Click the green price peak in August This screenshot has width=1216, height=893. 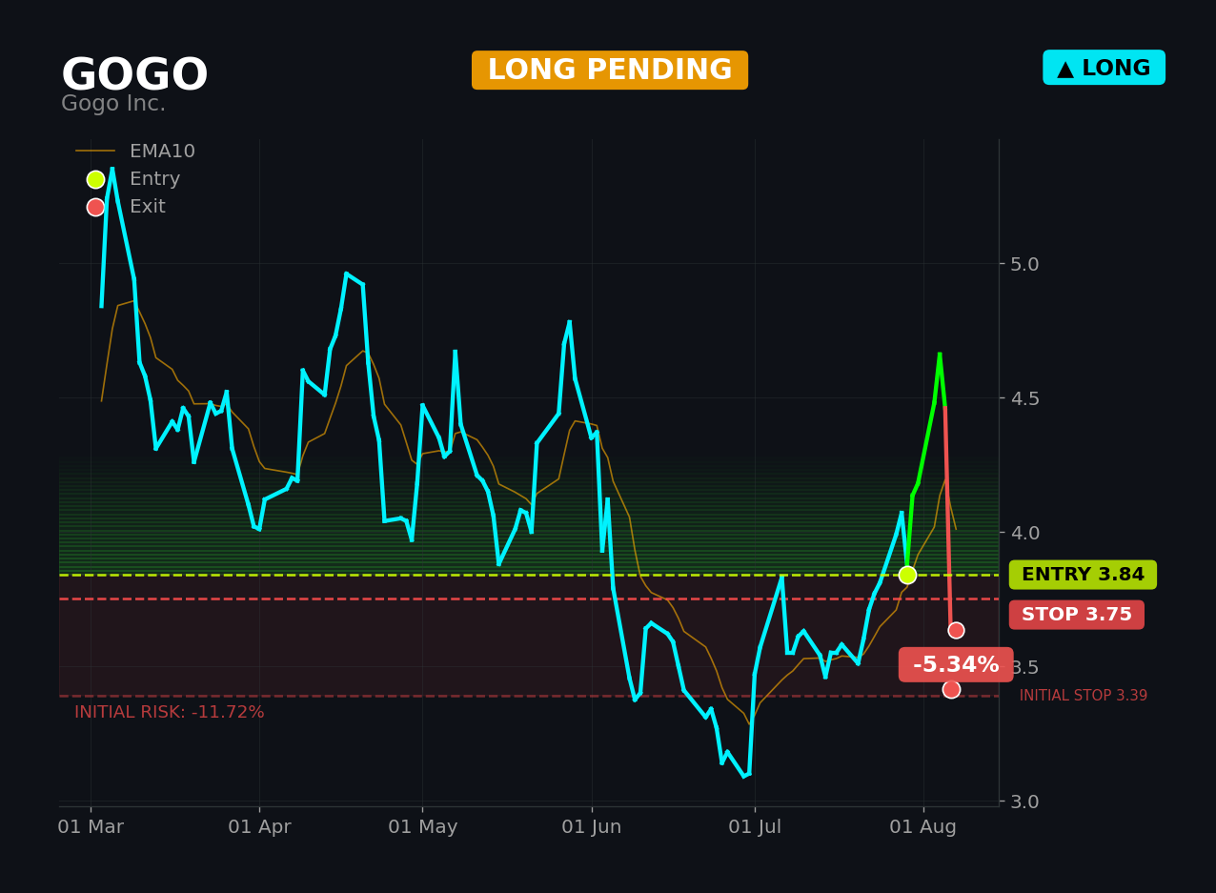pos(940,355)
